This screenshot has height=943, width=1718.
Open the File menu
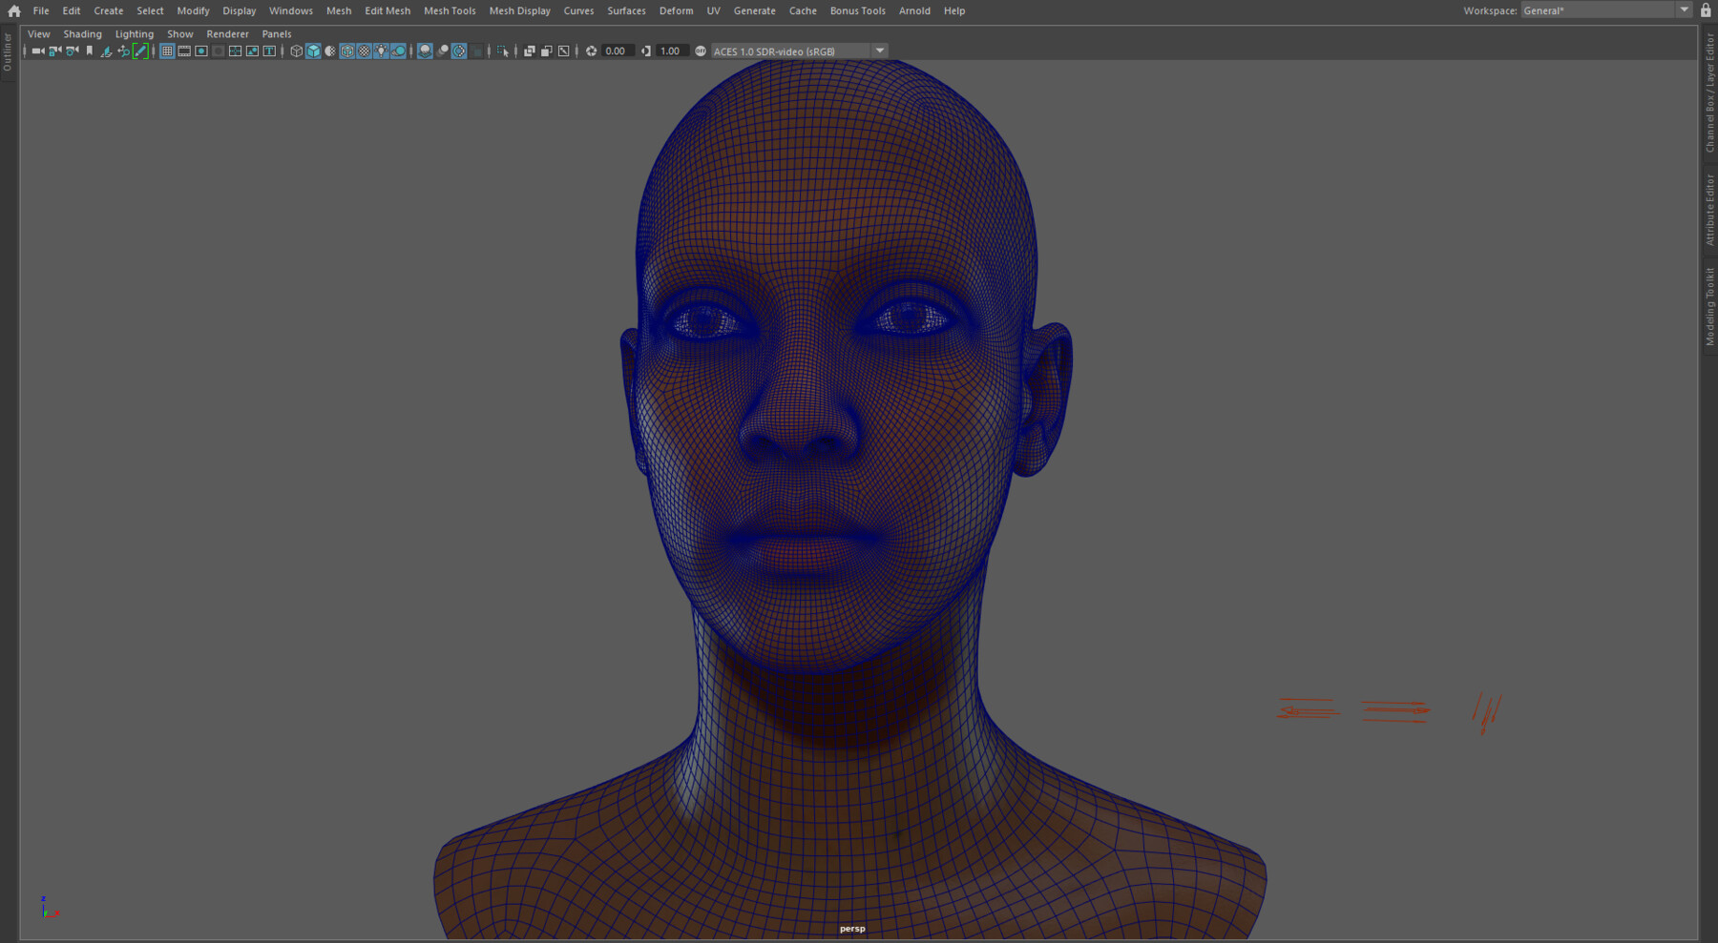click(x=41, y=10)
